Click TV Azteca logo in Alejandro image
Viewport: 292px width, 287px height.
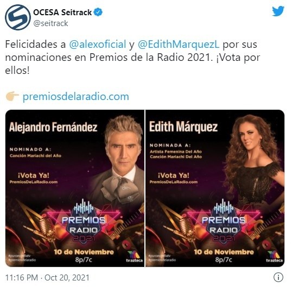(134, 257)
